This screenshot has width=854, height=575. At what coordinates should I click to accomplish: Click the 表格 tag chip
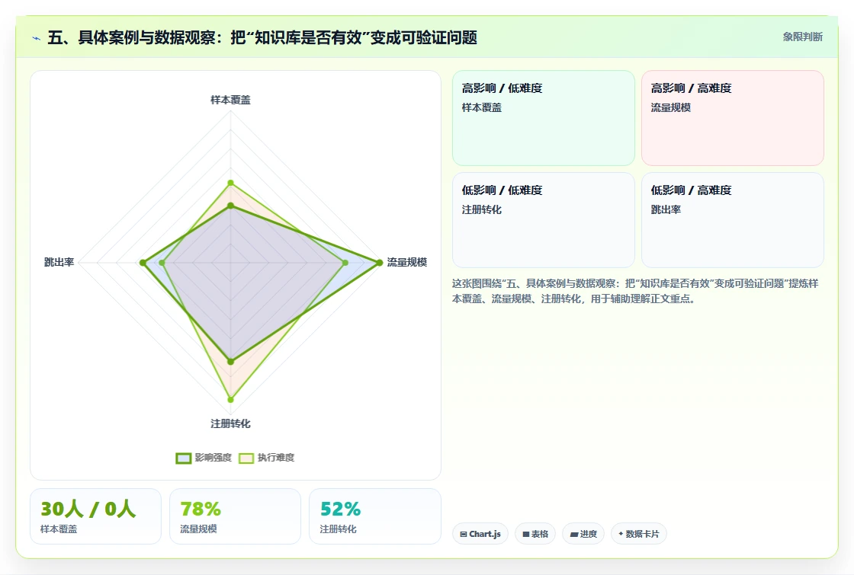coord(535,534)
